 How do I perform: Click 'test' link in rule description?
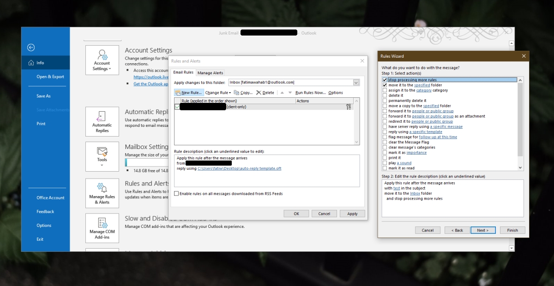(x=397, y=188)
